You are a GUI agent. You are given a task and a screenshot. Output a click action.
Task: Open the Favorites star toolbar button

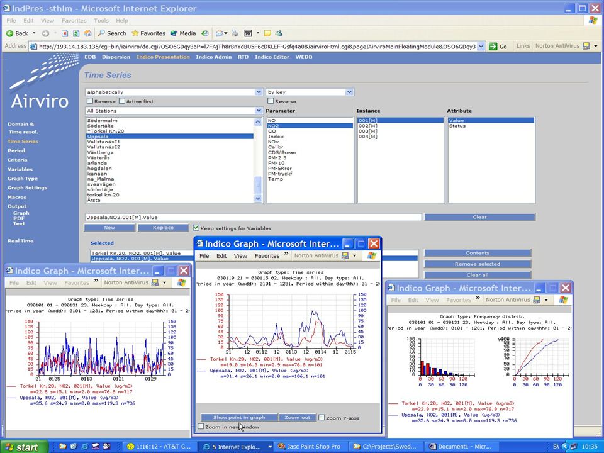coord(148,33)
